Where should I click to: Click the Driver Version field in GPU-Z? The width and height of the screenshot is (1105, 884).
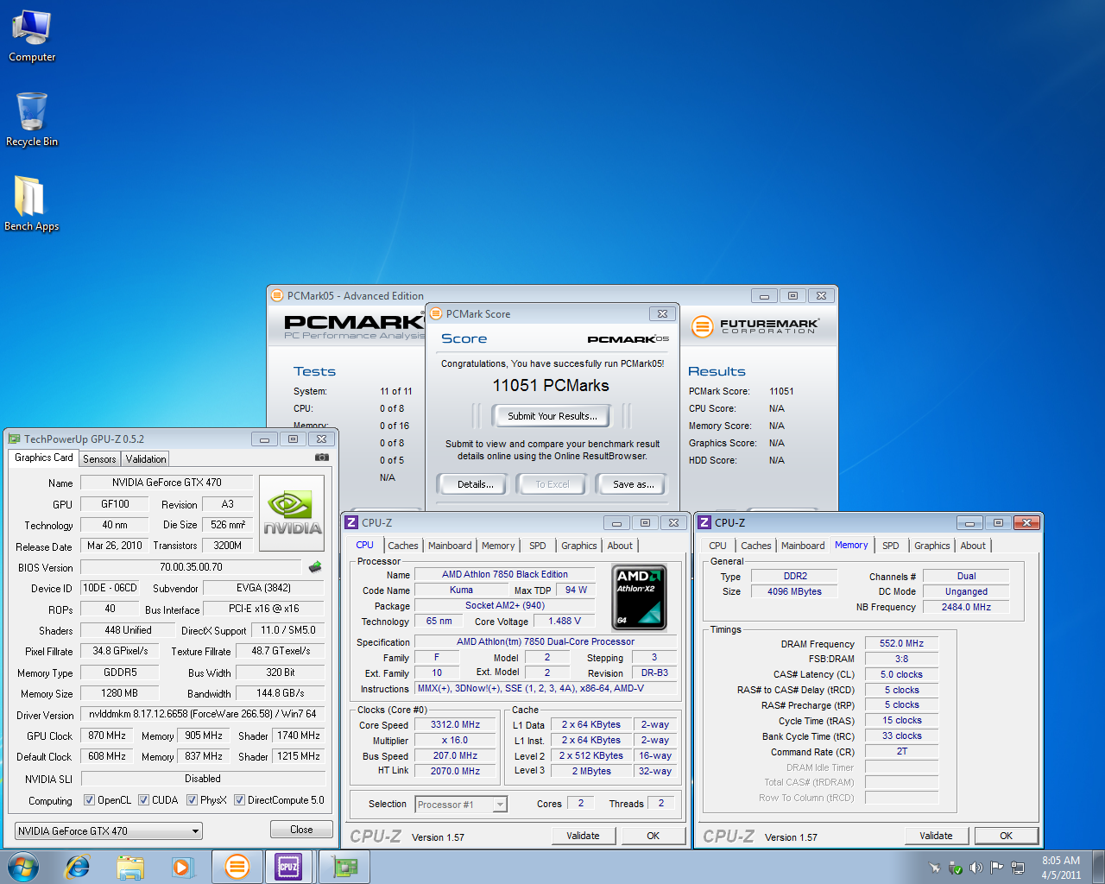click(x=203, y=714)
